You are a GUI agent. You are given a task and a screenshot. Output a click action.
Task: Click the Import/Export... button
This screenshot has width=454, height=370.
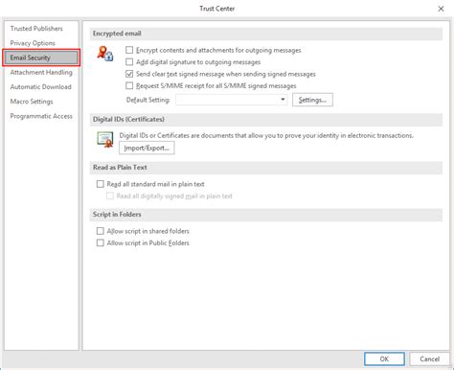click(x=147, y=148)
